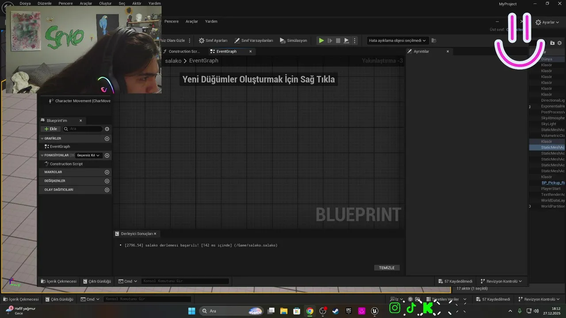Image resolution: width=566 pixels, height=318 pixels.
Task: Start play-in-editor with the green Play button
Action: (x=321, y=40)
